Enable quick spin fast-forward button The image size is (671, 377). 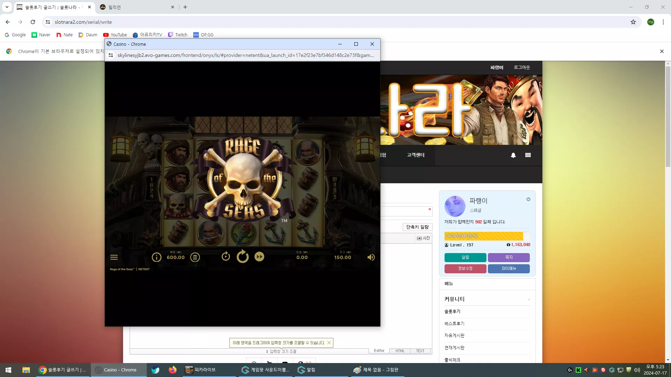[x=259, y=257]
